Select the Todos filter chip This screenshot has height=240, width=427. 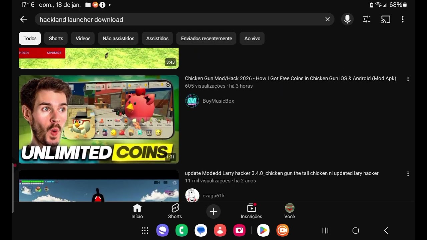tap(30, 38)
